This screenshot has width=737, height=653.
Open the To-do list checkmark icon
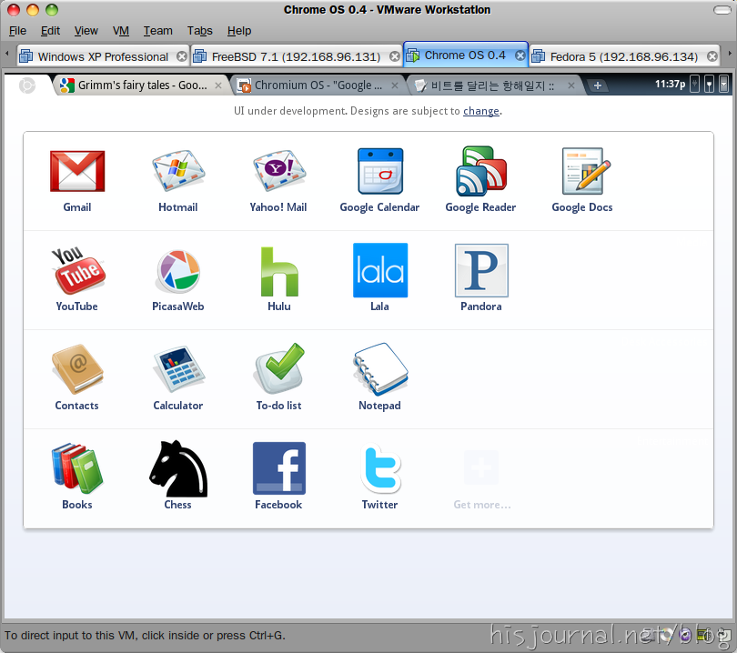point(279,368)
